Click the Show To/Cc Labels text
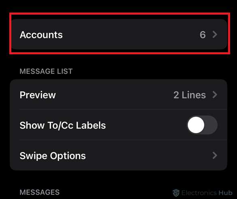Screen dimensions: 237x199 click(x=63, y=125)
